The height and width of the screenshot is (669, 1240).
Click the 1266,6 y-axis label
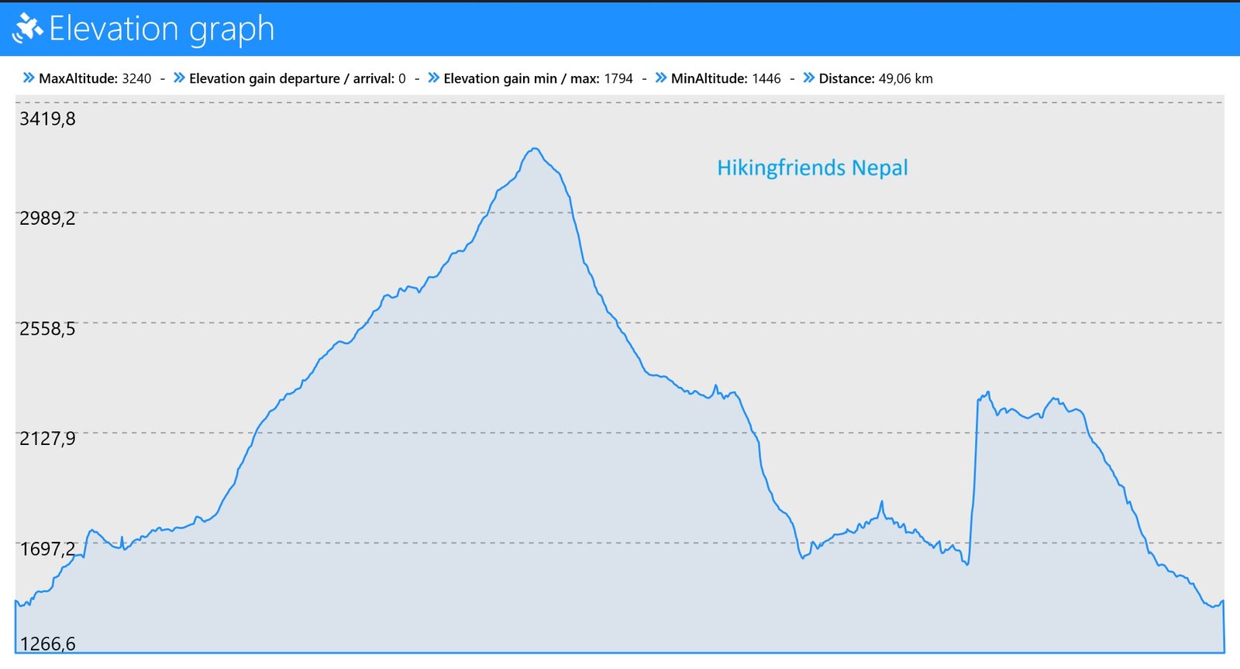click(47, 644)
